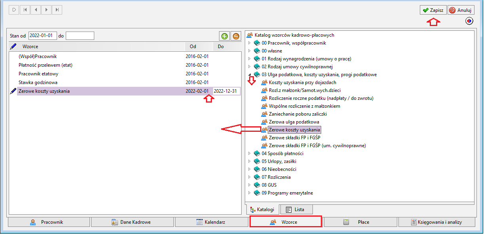Expand the 04 Sposób płatności folder

249,154
